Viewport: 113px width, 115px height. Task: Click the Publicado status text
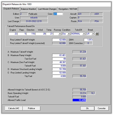(x=33, y=14)
